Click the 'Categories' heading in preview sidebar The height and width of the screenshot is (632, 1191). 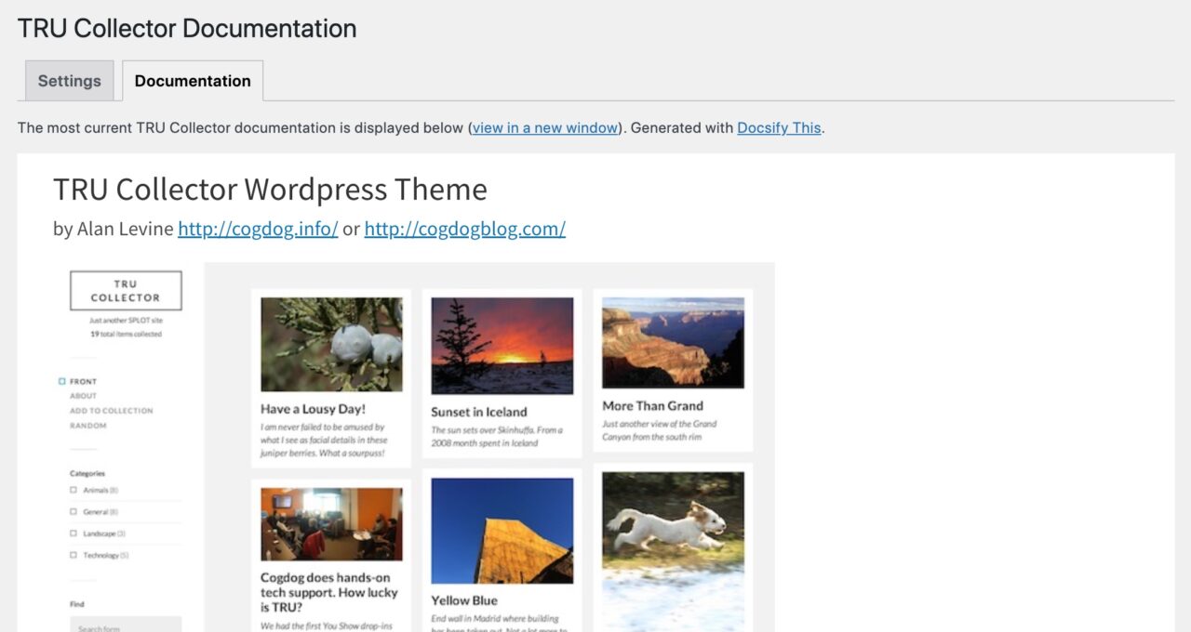click(x=87, y=473)
